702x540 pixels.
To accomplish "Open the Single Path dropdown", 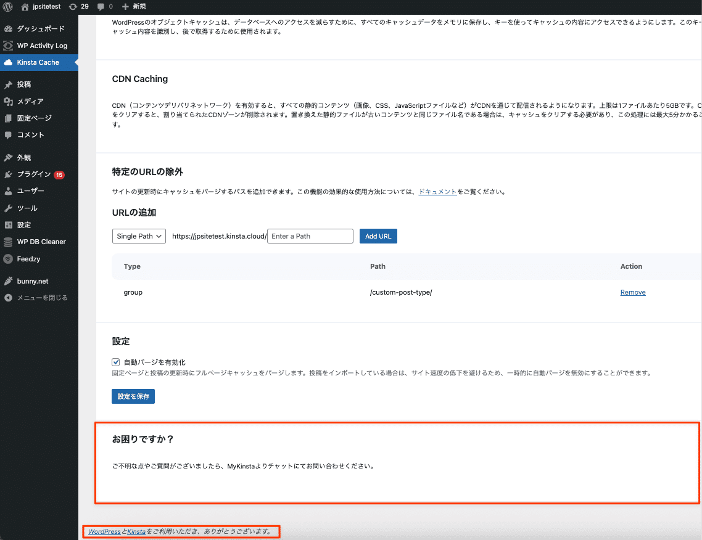I will point(139,236).
